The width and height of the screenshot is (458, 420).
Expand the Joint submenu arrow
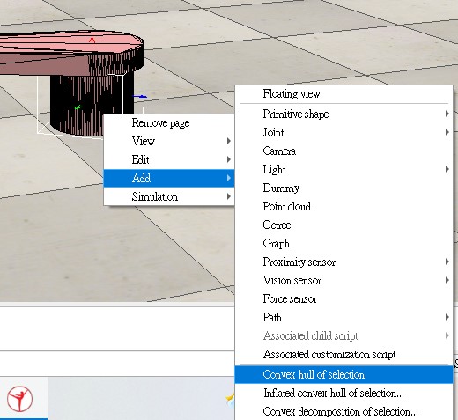(x=447, y=132)
